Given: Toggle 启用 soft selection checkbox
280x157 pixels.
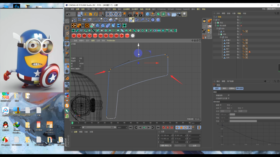Looking at the screenshot, I should [x=221, y=105].
